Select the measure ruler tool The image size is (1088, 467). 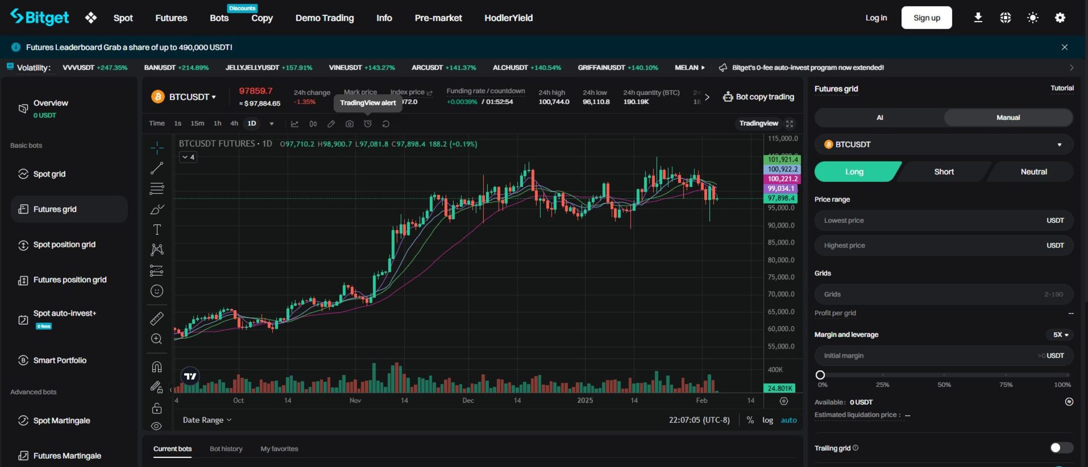point(157,318)
